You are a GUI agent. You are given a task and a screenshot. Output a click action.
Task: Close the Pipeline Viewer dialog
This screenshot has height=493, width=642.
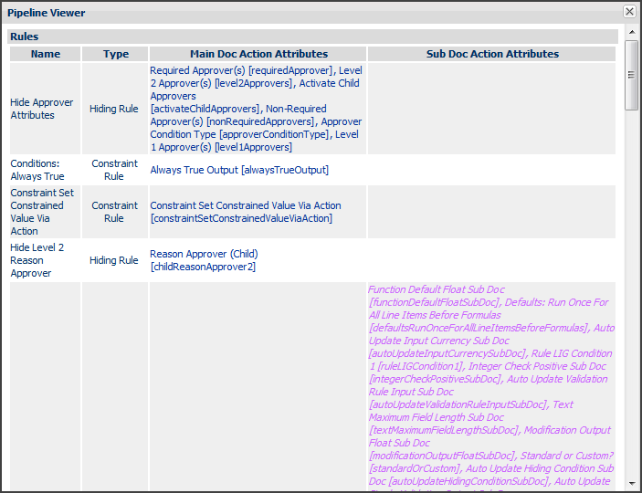point(629,12)
